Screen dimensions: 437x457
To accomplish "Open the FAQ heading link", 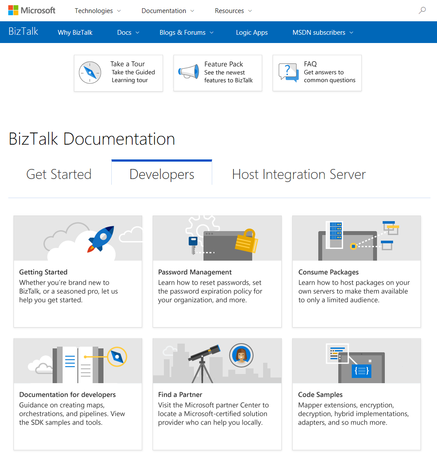I will point(310,64).
